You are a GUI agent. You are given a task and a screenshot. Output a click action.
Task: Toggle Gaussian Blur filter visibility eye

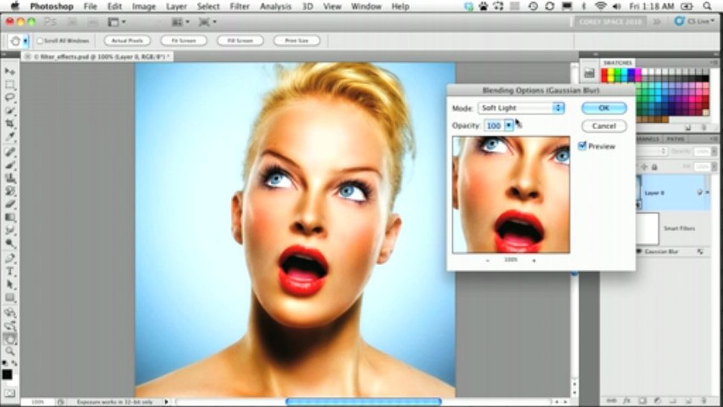click(639, 252)
